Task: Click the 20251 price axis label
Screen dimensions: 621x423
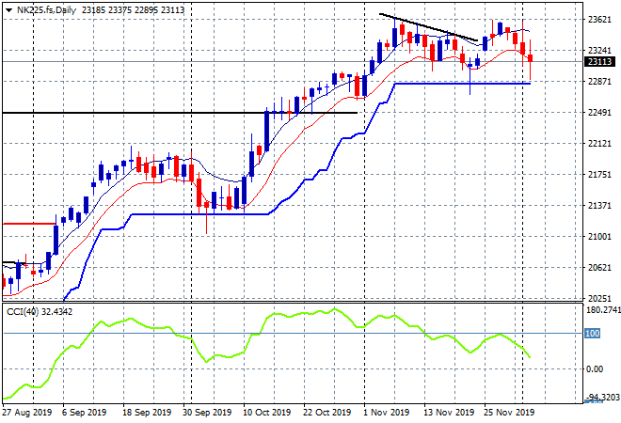Action: pos(599,298)
